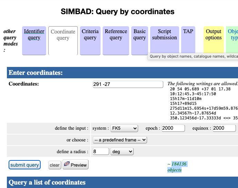Select the Coordinate query tab
Viewport: 238px width, 188px height.
tap(63, 41)
